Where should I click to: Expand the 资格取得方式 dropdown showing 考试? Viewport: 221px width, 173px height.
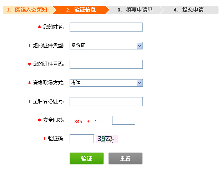106,83
